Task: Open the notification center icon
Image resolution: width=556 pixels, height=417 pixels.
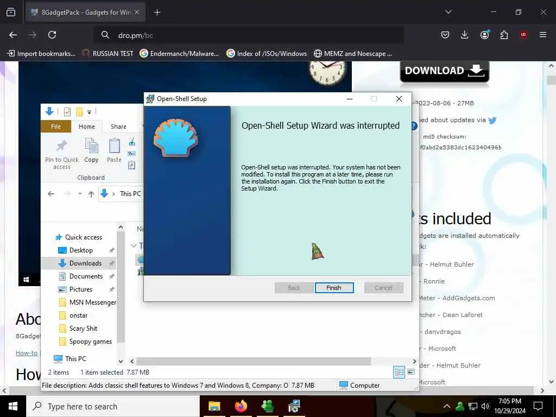Action: click(x=538, y=406)
